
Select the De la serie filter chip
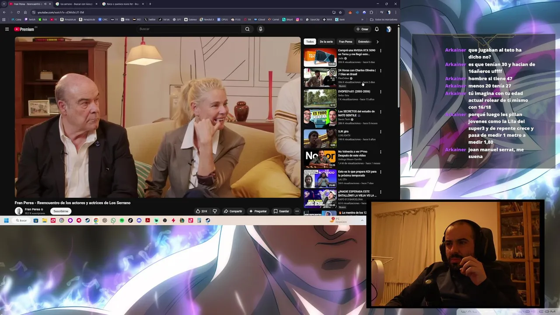[326, 42]
